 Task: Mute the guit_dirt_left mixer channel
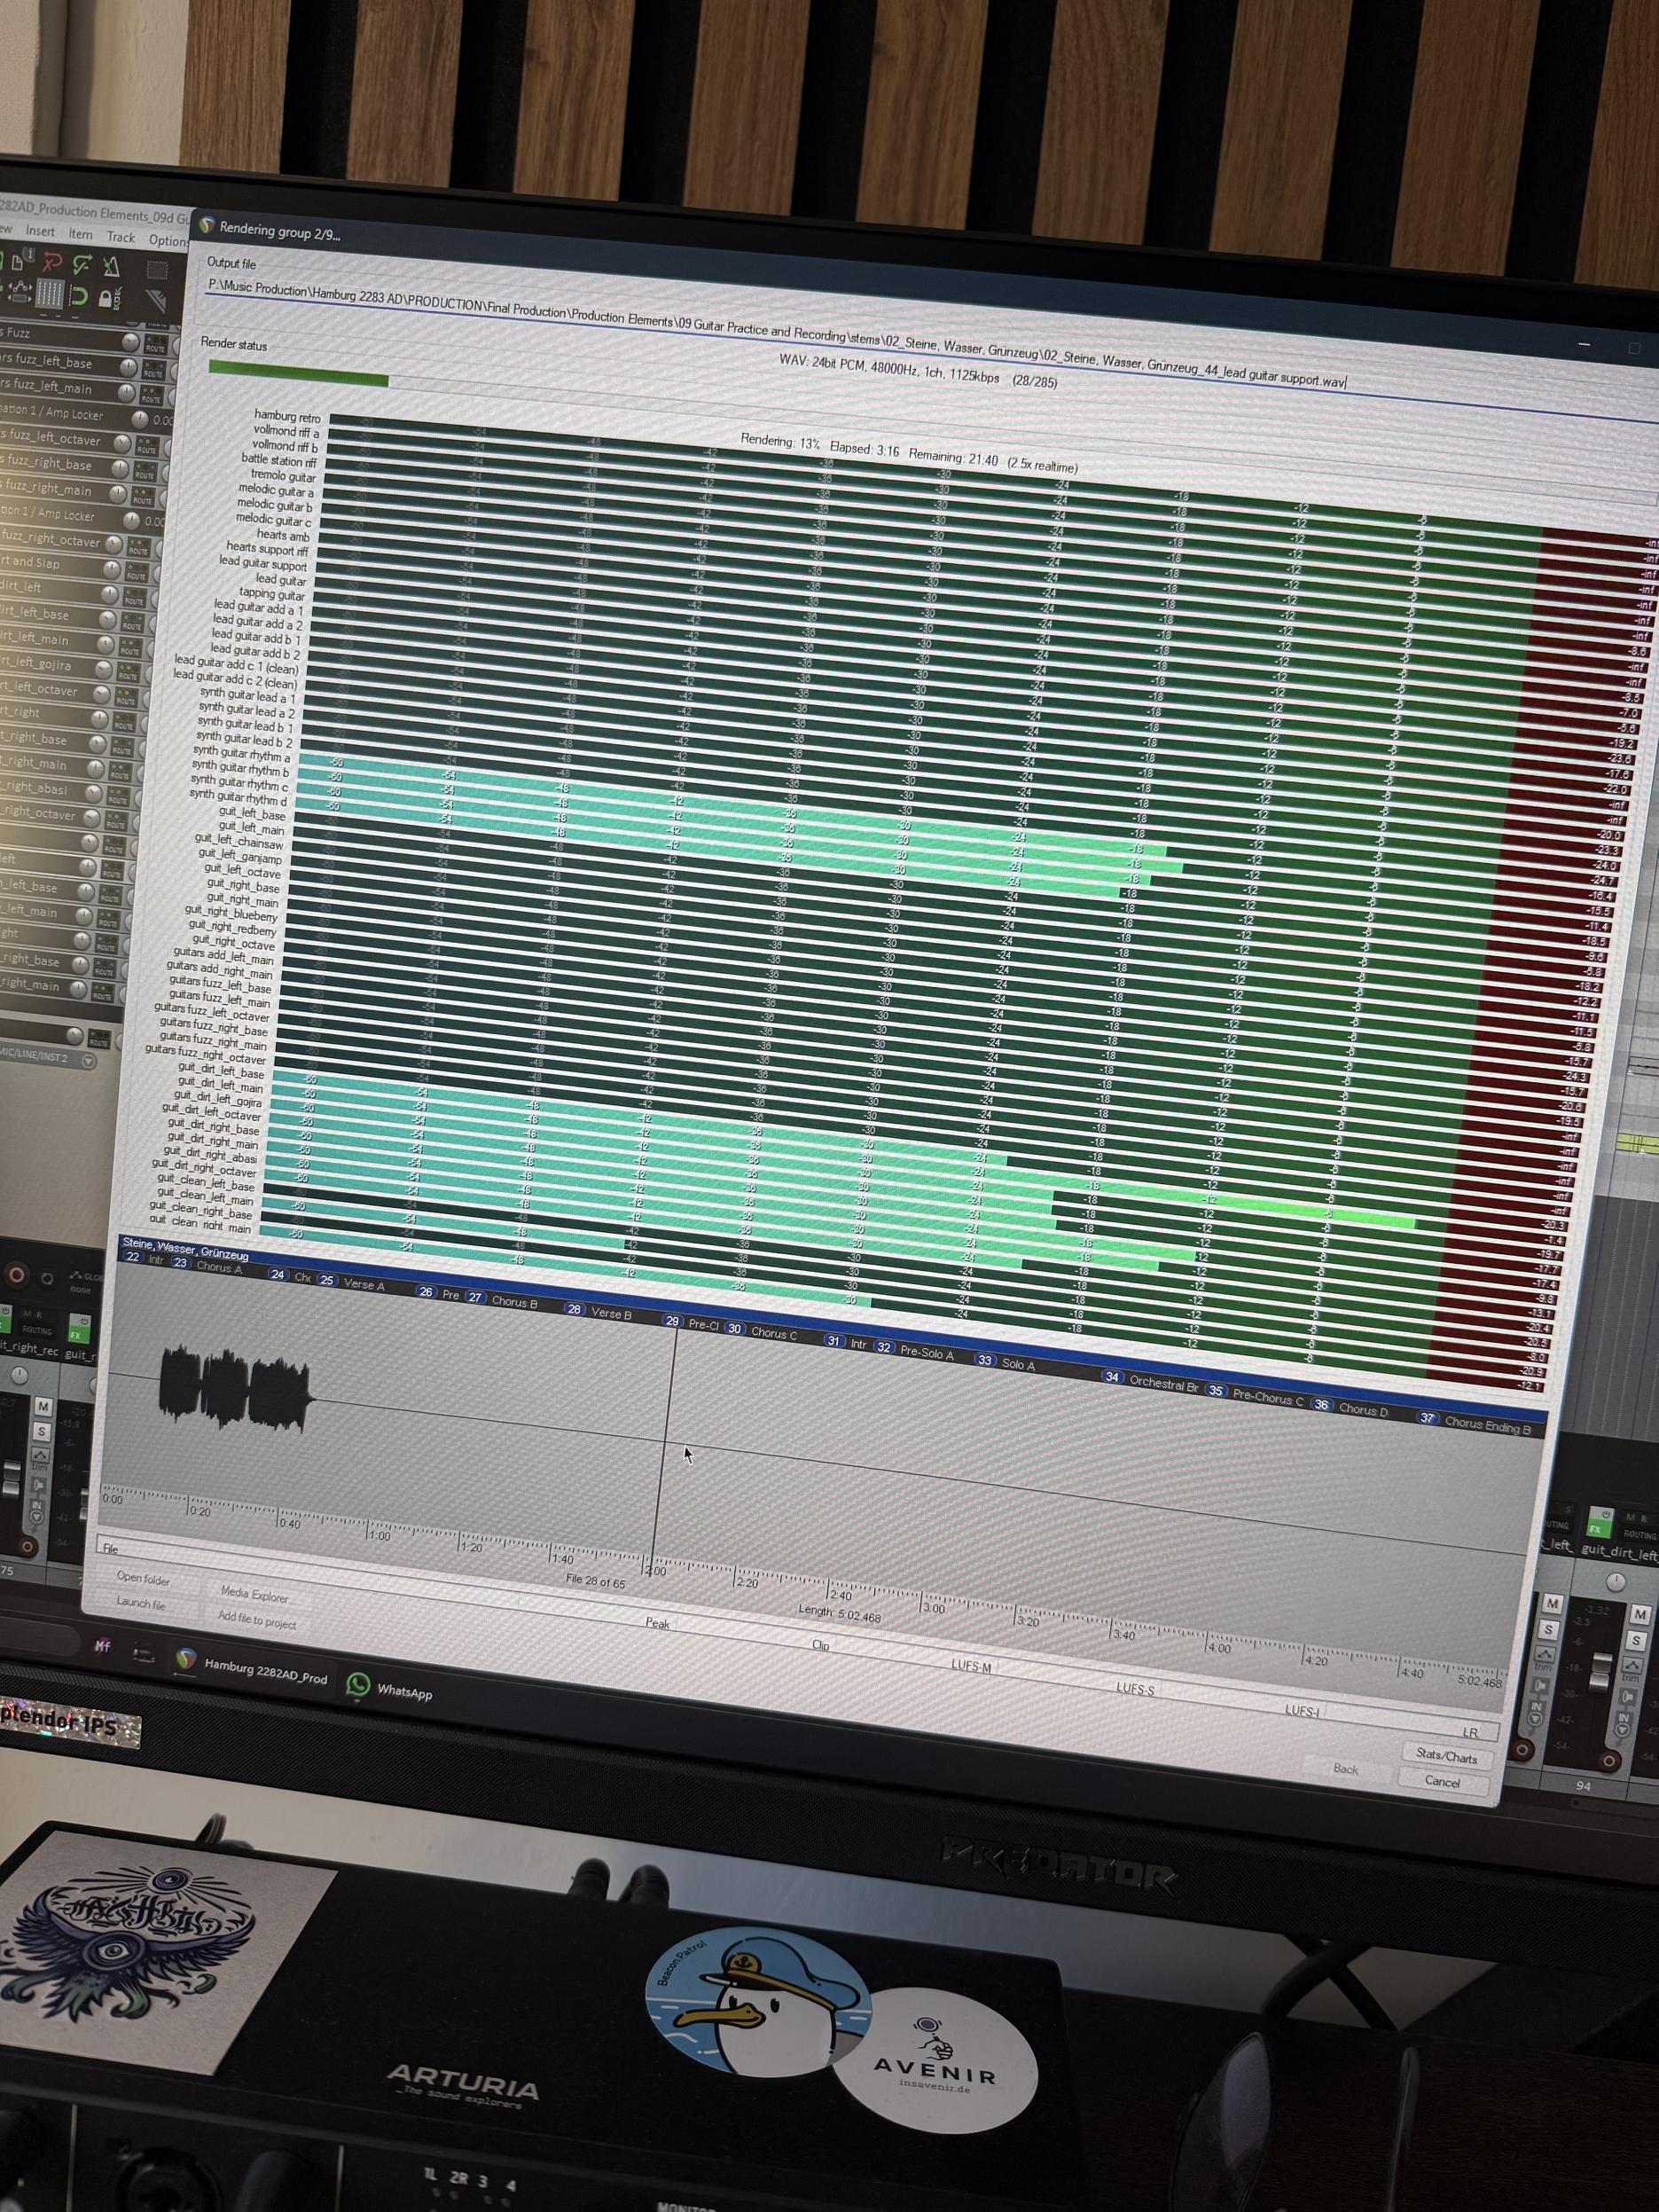coord(1641,1615)
